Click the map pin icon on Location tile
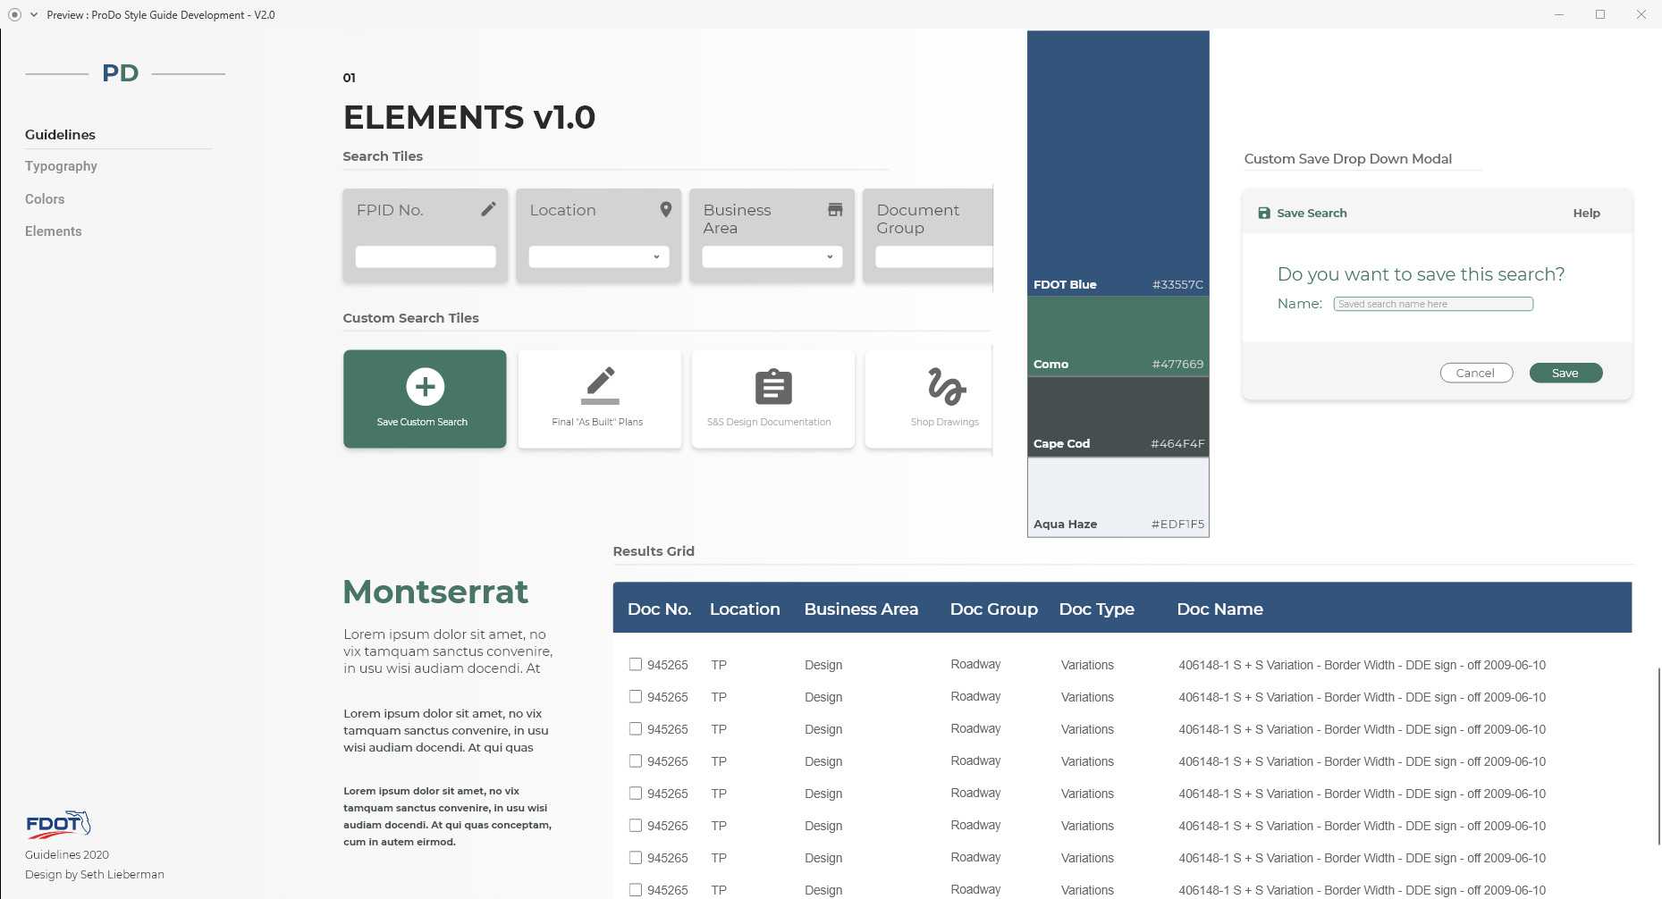This screenshot has height=899, width=1662. point(665,209)
